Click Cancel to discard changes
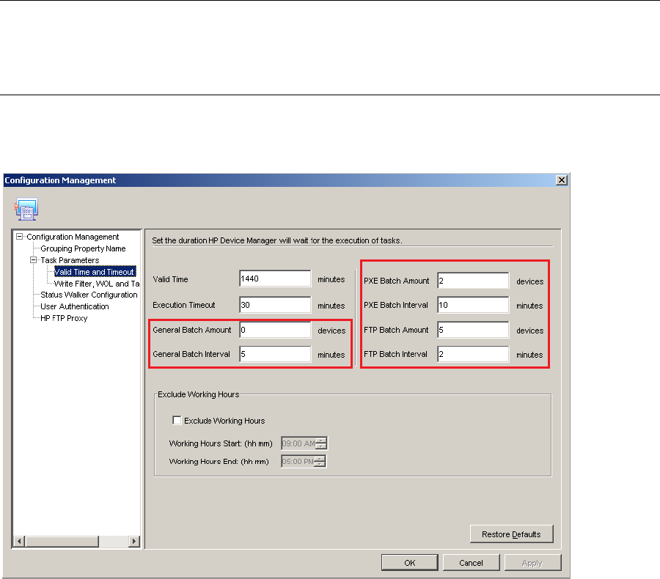 pyautogui.click(x=471, y=563)
